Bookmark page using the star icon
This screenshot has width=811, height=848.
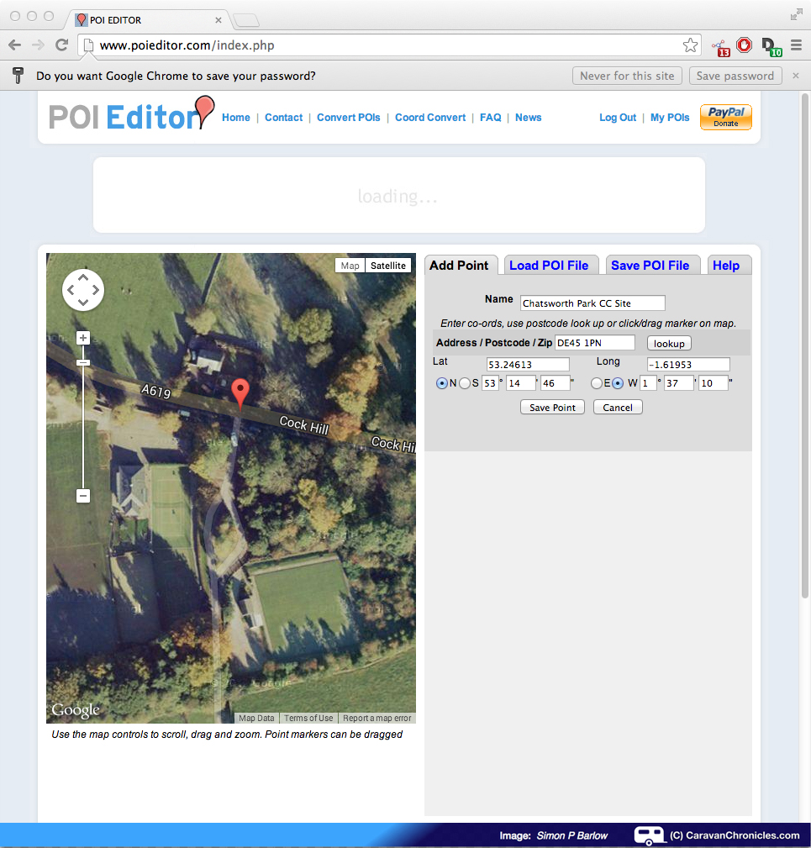click(x=690, y=45)
